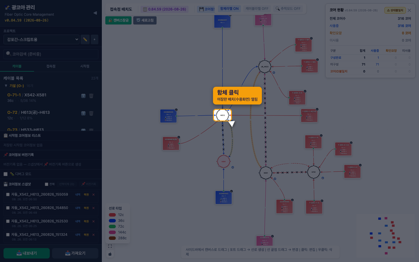419x262 pixels.
Task: Click the red 12c line-type swatch
Action: pos(112,215)
